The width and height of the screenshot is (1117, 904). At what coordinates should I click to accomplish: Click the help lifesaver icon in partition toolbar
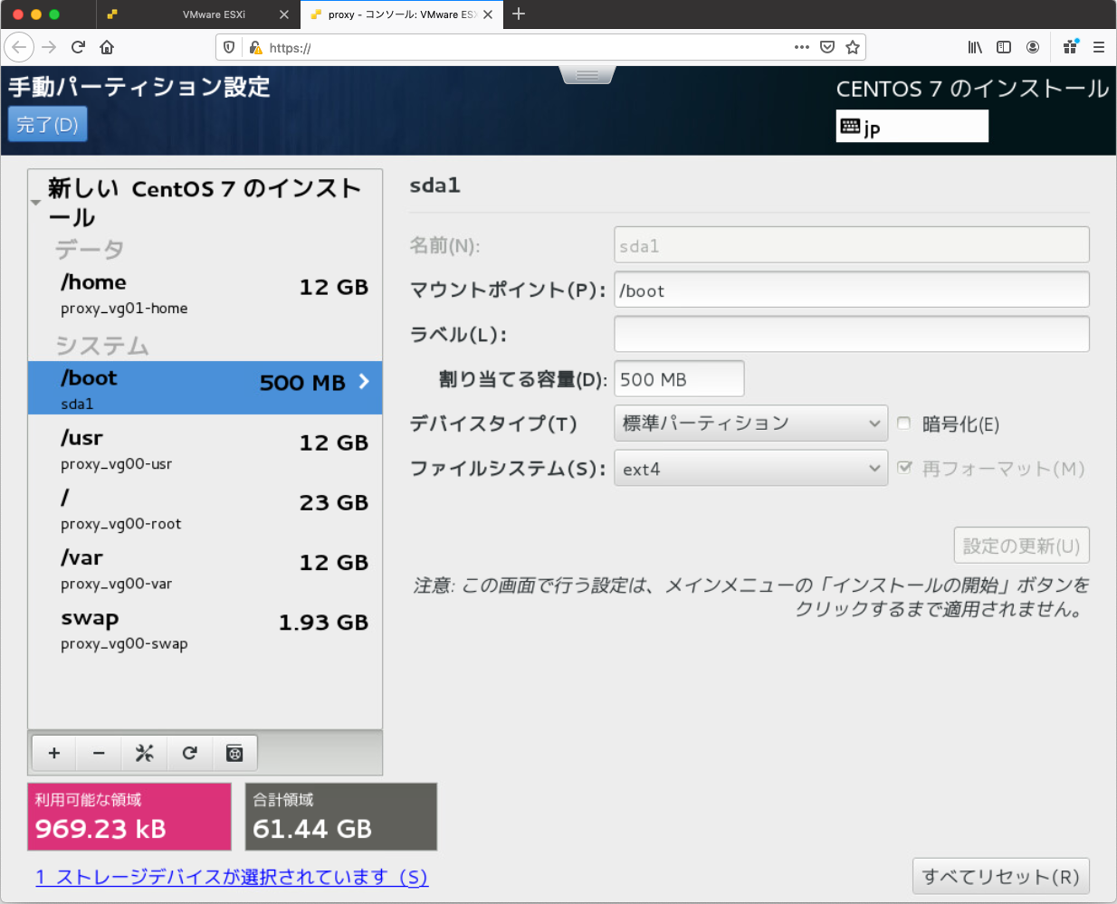pyautogui.click(x=234, y=753)
